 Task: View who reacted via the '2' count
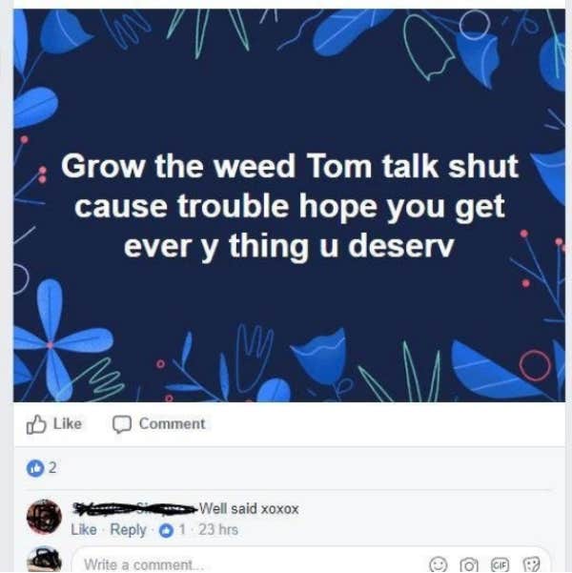(52, 468)
